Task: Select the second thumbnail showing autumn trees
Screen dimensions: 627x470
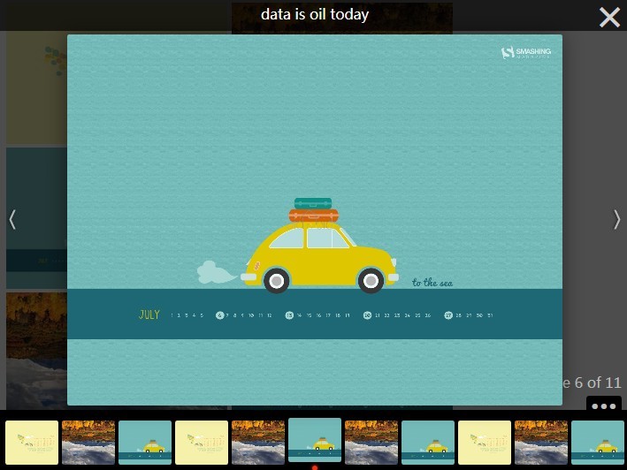Action: pyautogui.click(x=88, y=443)
